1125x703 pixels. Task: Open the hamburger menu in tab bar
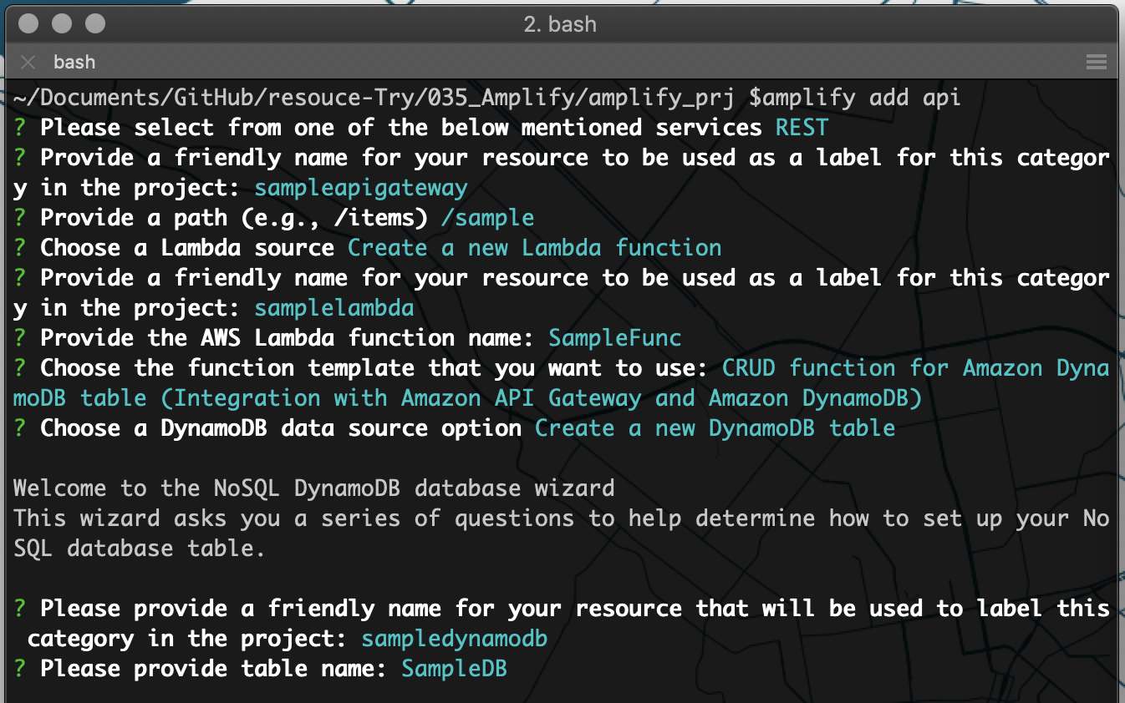click(x=1096, y=62)
